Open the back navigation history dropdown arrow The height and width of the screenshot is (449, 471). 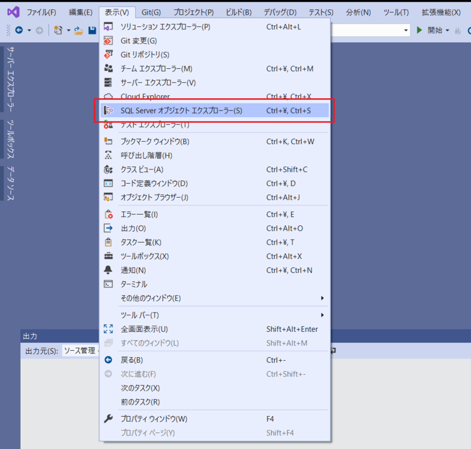(x=29, y=31)
